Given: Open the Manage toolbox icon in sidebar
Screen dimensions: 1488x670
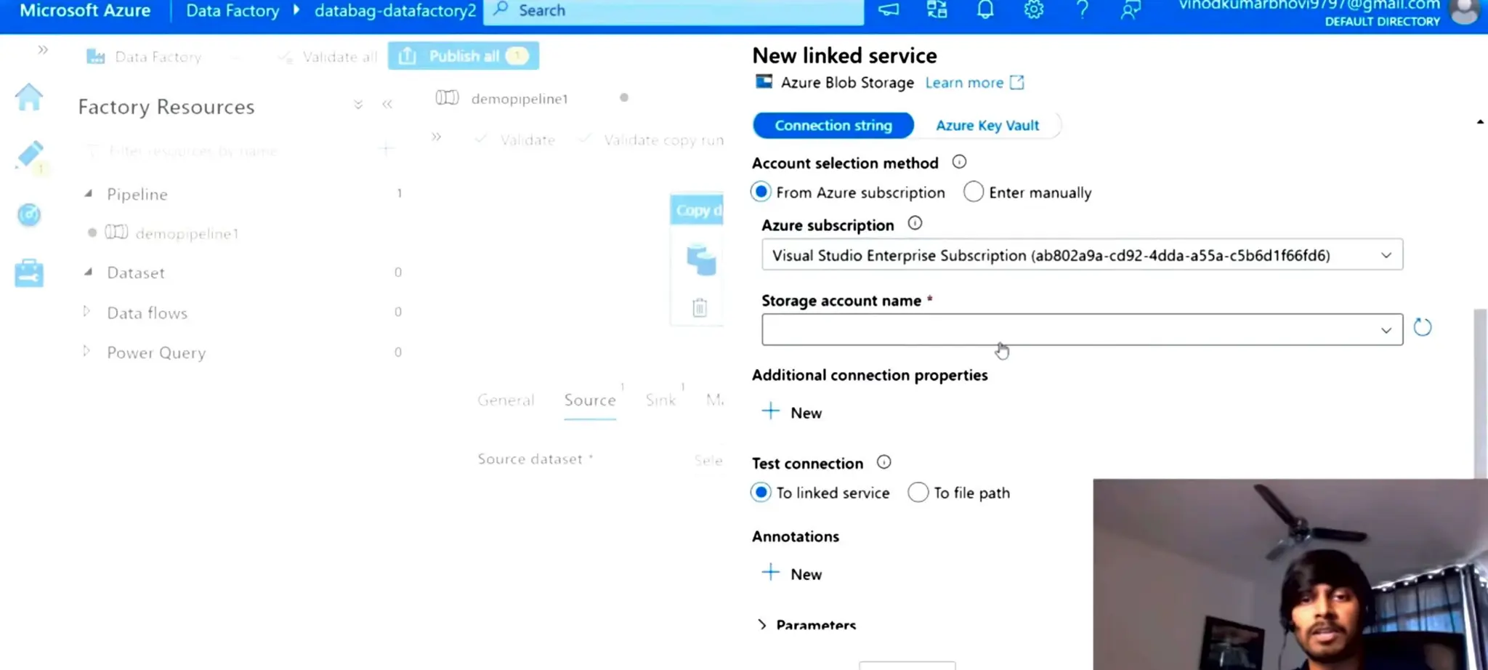Looking at the screenshot, I should pyautogui.click(x=29, y=273).
